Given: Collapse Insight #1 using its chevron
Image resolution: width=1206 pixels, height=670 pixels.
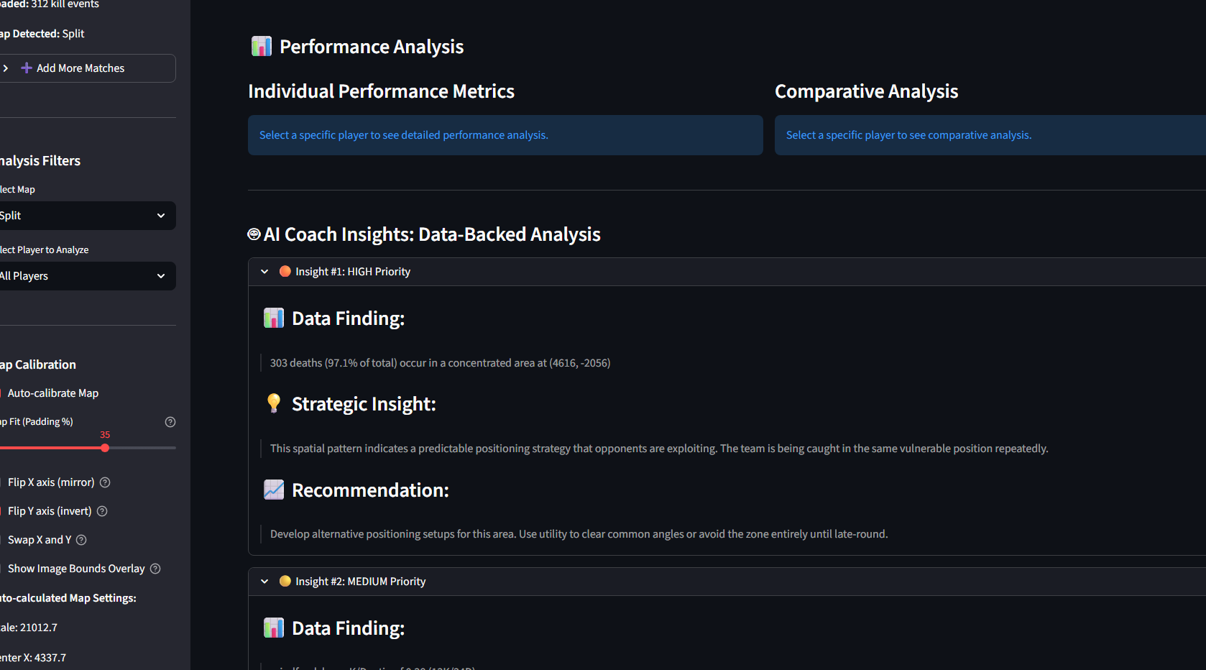Looking at the screenshot, I should [264, 272].
